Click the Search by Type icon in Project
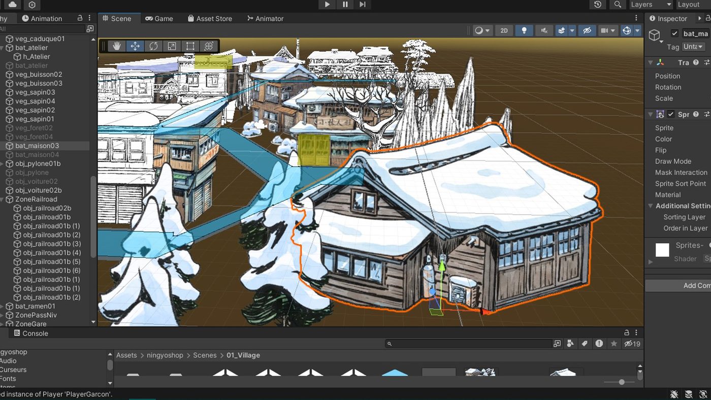The width and height of the screenshot is (711, 400). 570,344
